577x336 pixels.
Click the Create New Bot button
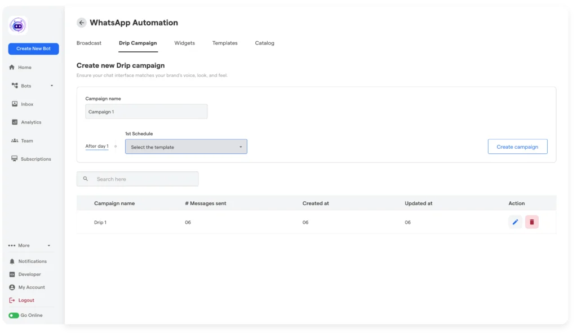pos(33,49)
